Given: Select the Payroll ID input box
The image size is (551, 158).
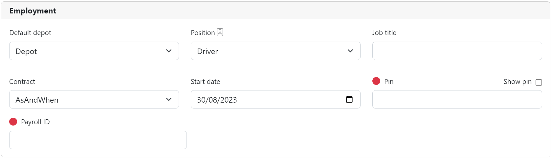Looking at the screenshot, I should [98, 140].
